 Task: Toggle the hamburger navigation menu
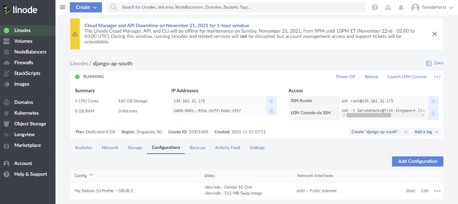coord(63,7)
